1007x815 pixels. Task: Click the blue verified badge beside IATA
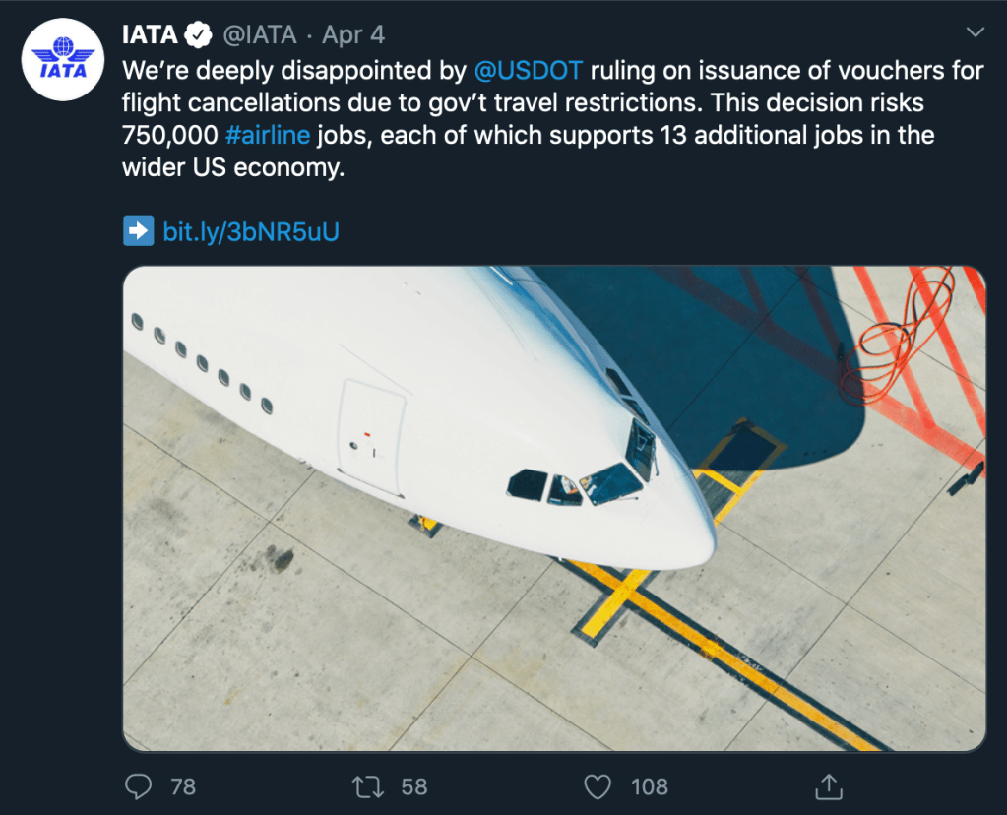pos(200,35)
